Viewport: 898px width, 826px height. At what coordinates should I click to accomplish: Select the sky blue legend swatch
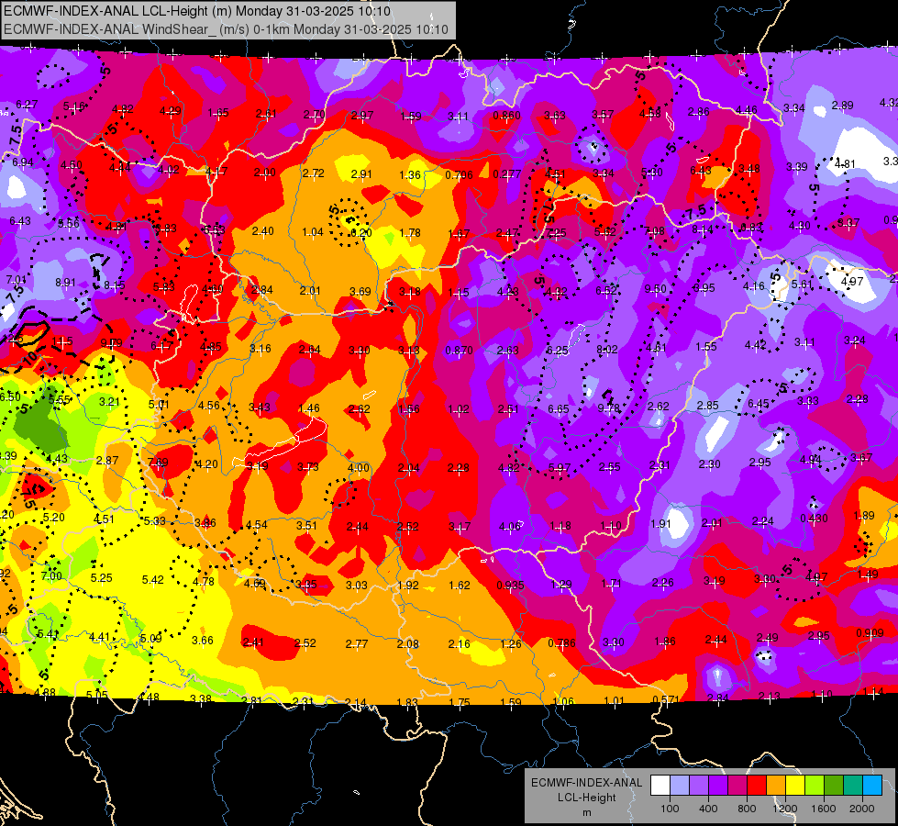coord(873,785)
